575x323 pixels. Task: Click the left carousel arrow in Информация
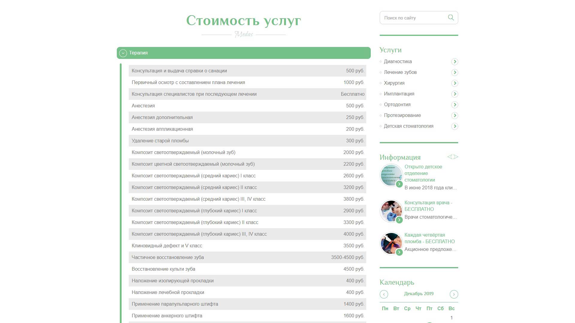(x=450, y=156)
